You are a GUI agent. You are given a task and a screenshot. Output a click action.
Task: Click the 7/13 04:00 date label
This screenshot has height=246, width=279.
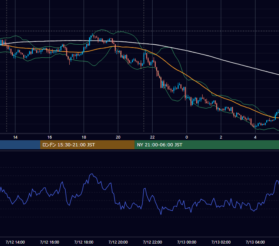(255, 242)
